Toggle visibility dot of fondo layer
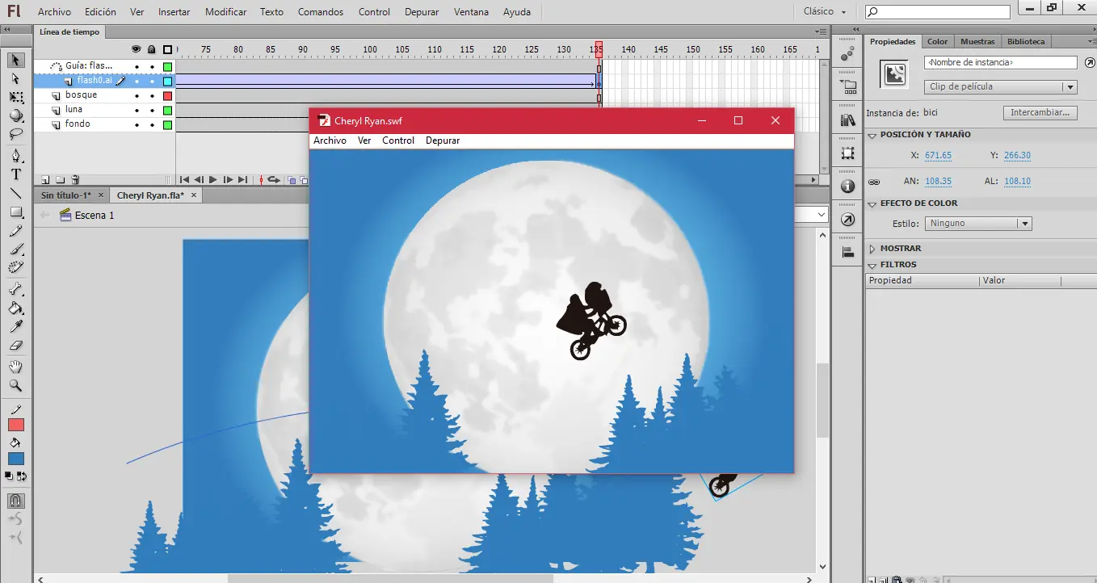Screen dimensions: 1097x583 [x=137, y=124]
